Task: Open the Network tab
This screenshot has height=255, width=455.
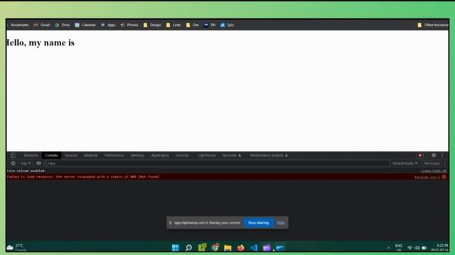Action: click(x=90, y=155)
